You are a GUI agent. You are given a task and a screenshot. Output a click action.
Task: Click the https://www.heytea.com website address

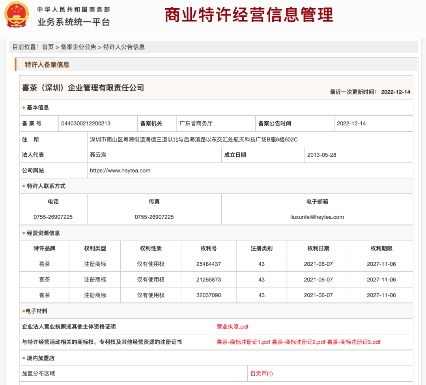coord(120,171)
